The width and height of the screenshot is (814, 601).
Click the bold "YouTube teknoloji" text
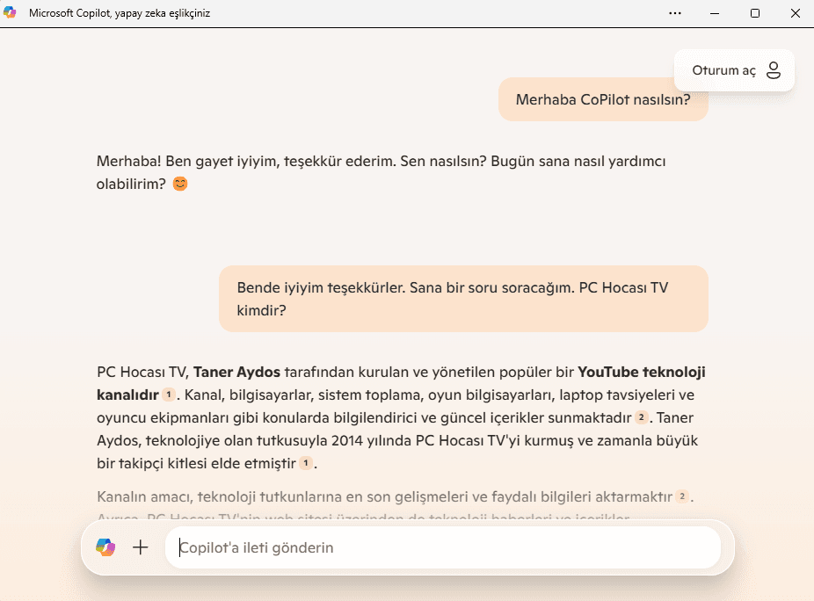click(x=641, y=371)
